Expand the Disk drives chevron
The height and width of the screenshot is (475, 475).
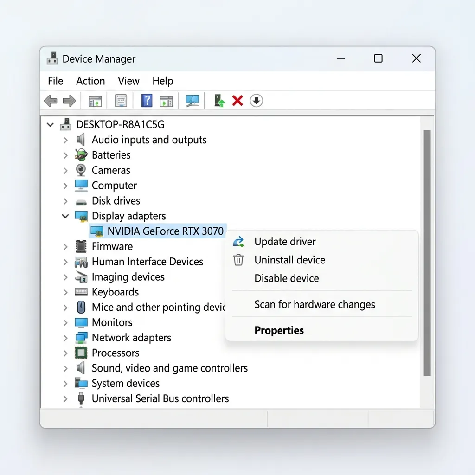click(x=65, y=201)
